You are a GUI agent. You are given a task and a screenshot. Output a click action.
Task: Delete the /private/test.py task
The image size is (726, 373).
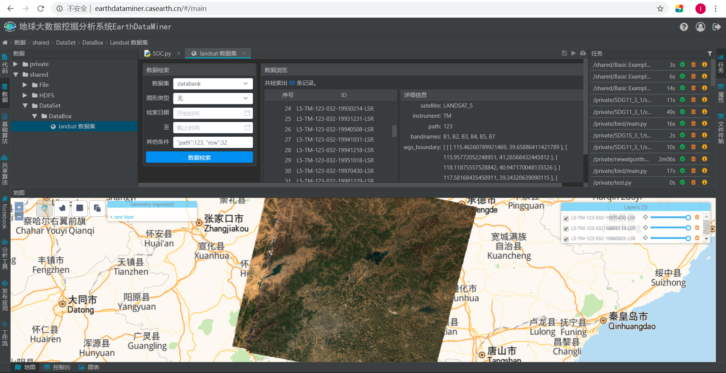tap(693, 182)
